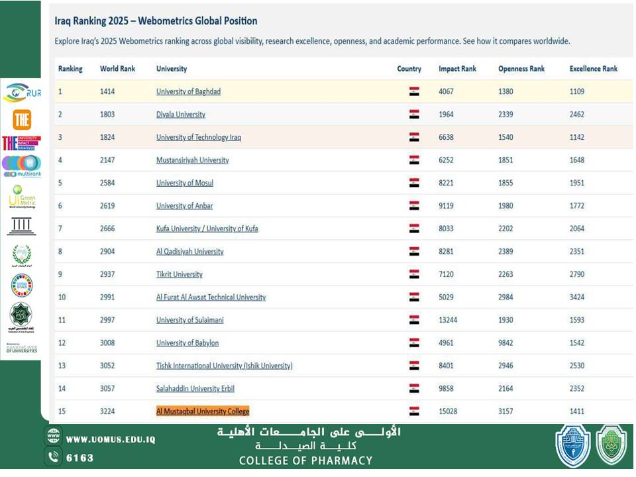This screenshot has height=477, width=636.
Task: Follow the University of Technology Iraq link
Action: pos(199,137)
